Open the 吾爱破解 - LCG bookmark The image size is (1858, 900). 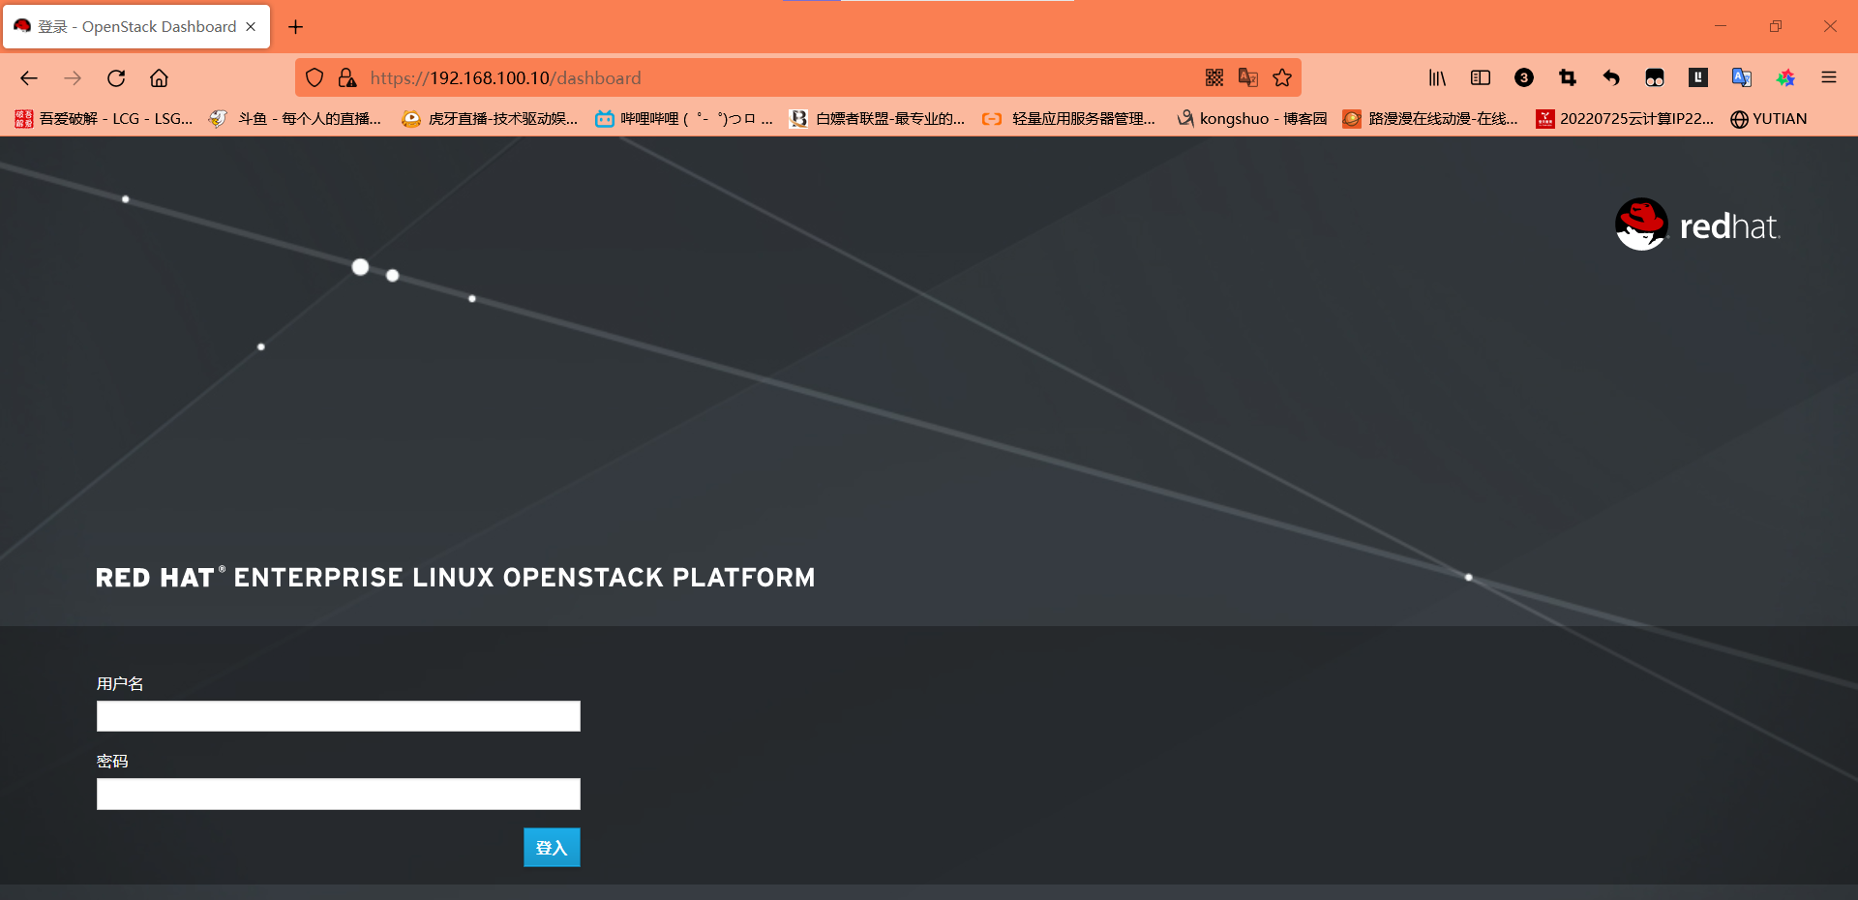pos(105,119)
